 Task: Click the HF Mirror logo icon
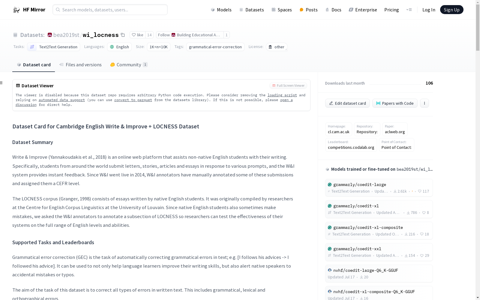tap(16, 10)
